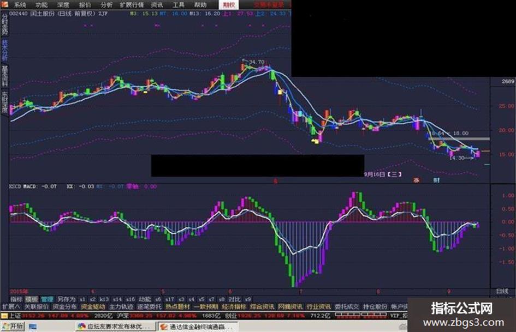The width and height of the screenshot is (516, 332).
Task: Open the 系统 menu
Action: pyautogui.click(x=20, y=4)
